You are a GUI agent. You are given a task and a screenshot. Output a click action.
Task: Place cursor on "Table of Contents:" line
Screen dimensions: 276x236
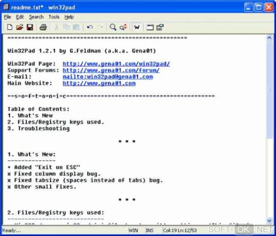tap(38, 109)
